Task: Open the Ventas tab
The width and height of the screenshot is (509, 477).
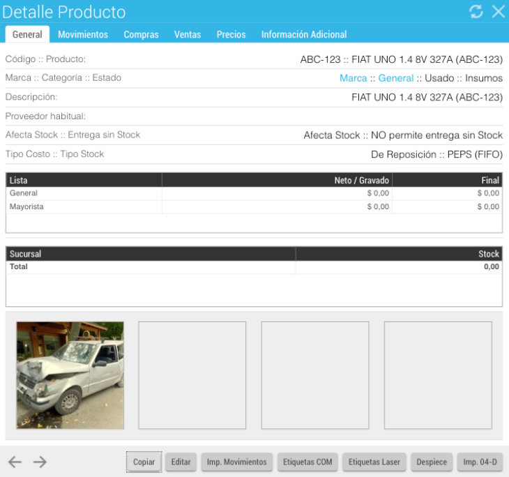Action: (188, 34)
